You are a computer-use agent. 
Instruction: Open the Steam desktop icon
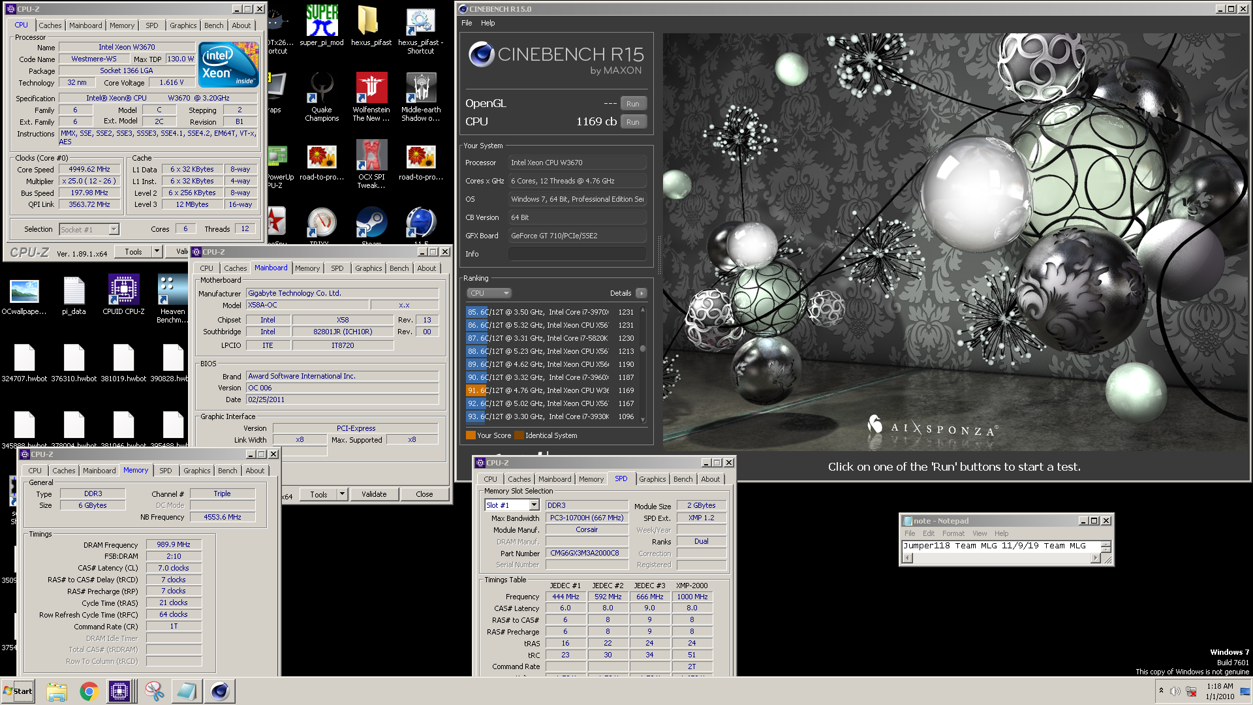pos(371,225)
